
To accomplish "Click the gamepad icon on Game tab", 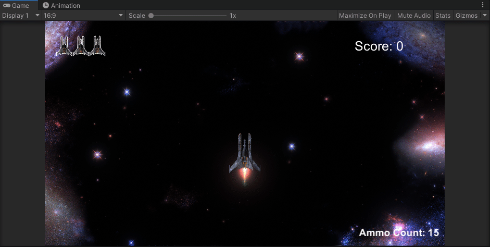I will coord(6,5).
